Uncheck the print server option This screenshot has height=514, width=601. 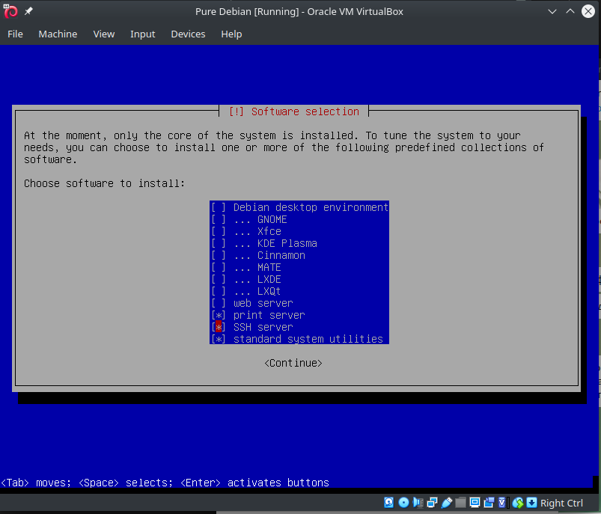point(219,315)
